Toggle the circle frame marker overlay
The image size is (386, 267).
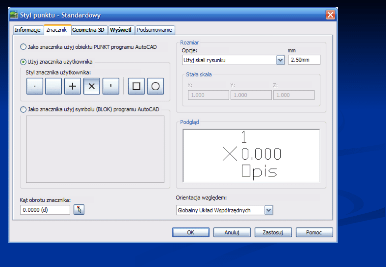point(155,86)
